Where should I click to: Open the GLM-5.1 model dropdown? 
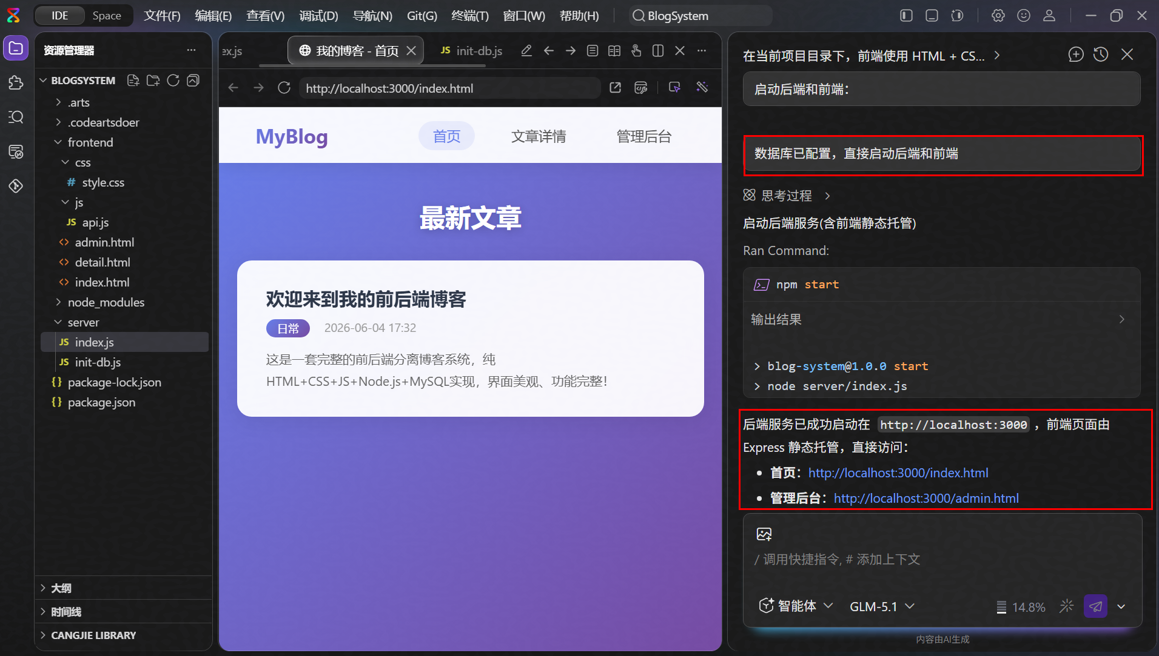click(x=882, y=606)
